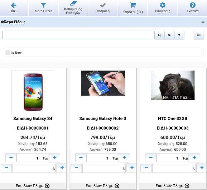Screen dimensions: 207x190
Task: Click the price 204.74/Τεμ
Action: (x=33, y=137)
